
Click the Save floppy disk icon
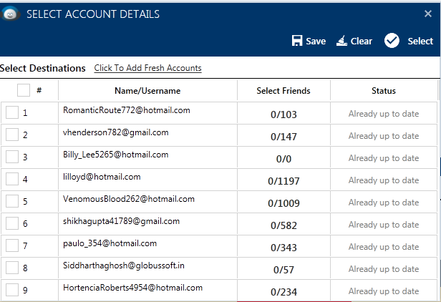297,41
